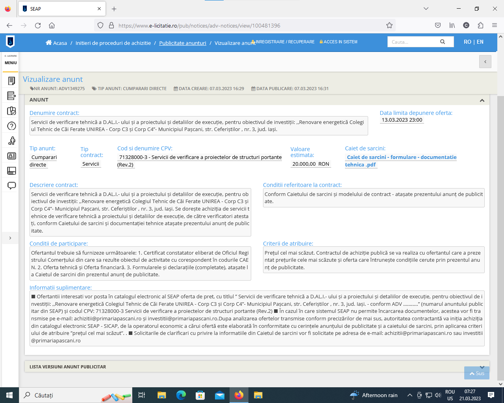Image resolution: width=504 pixels, height=403 pixels.
Task: Switch language to RO
Action: click(467, 42)
